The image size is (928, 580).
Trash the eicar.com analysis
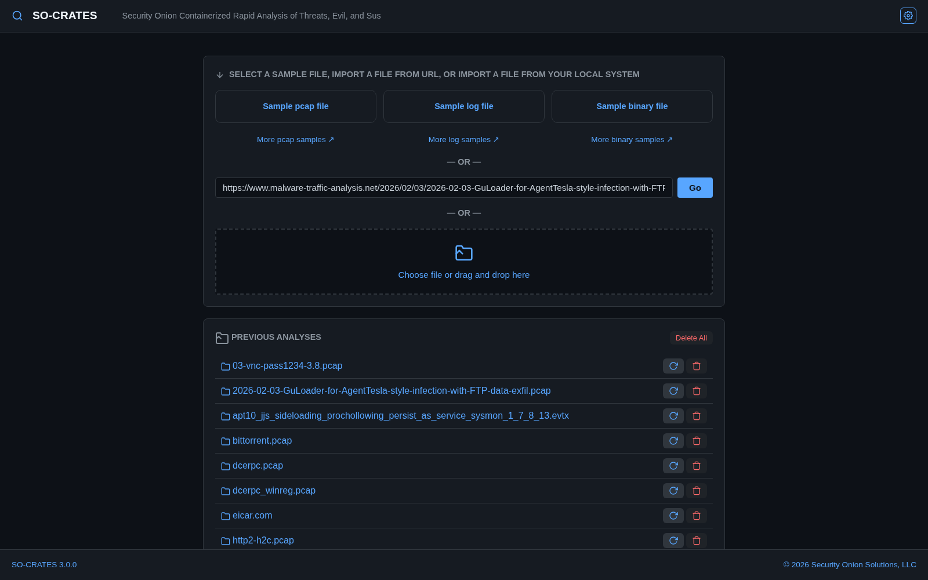(x=697, y=516)
